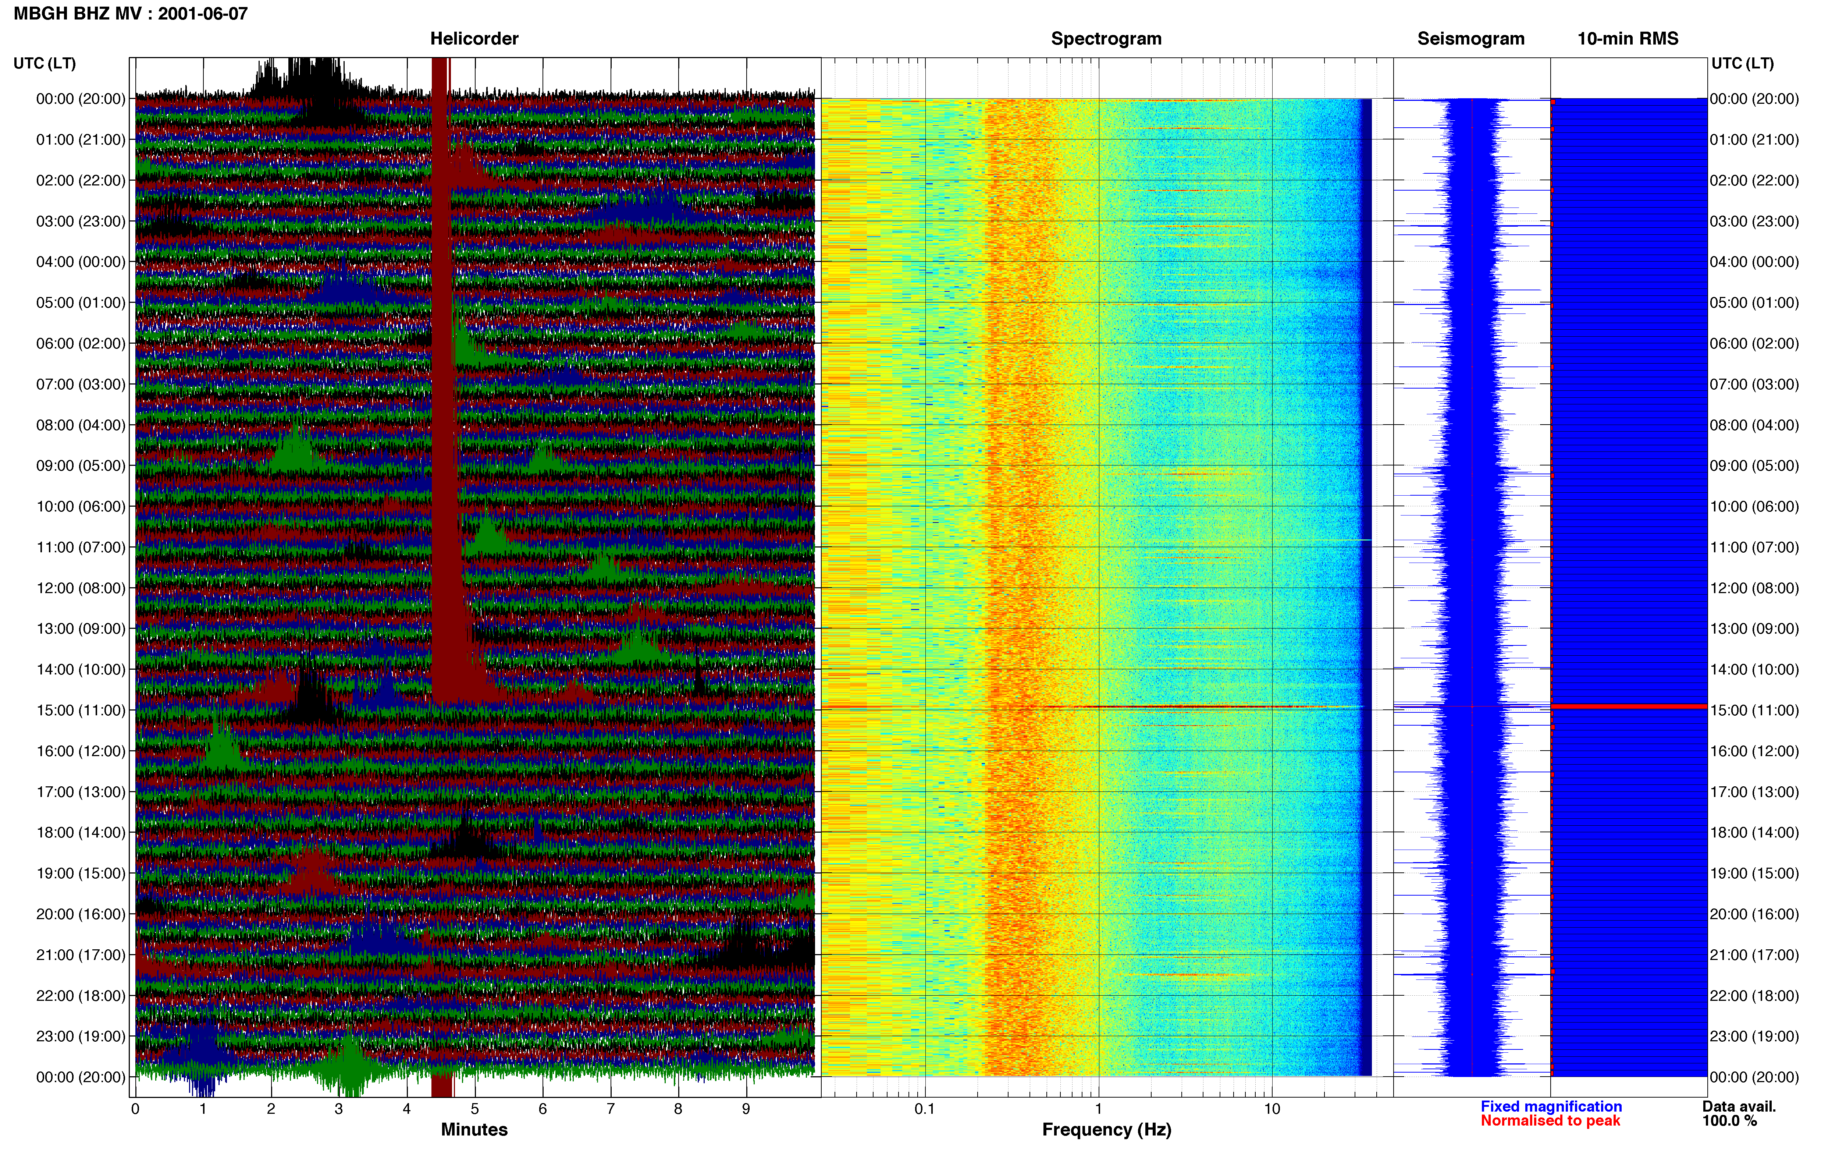1846x1155 pixels.
Task: Click the left 22:00 (18:00) time label
Action: point(80,995)
